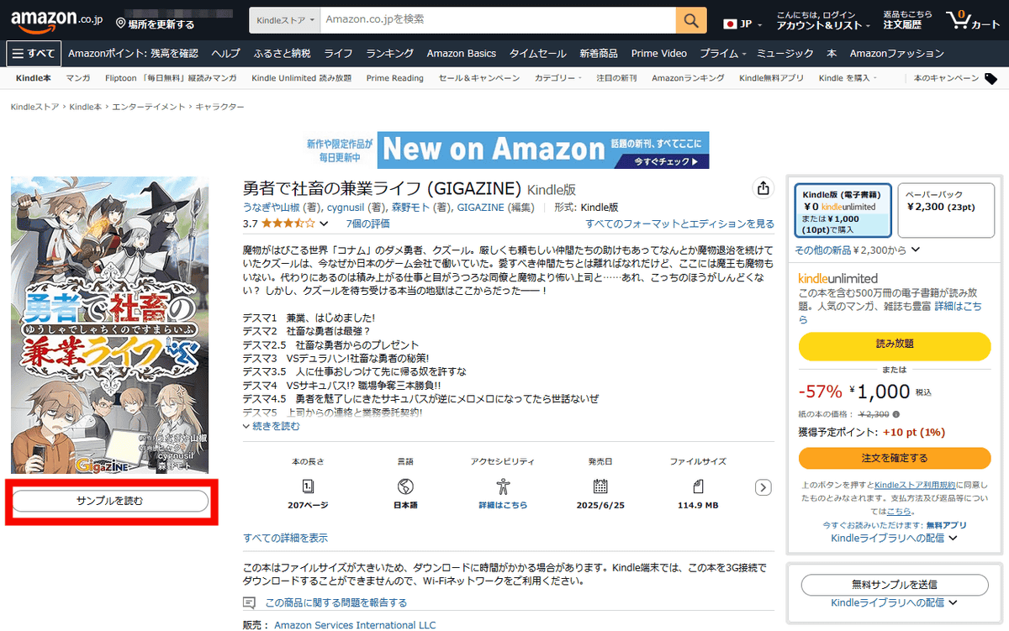This screenshot has height=631, width=1009.
Task: Select the Kindle版 (電子書籍) format option
Action: click(x=843, y=211)
